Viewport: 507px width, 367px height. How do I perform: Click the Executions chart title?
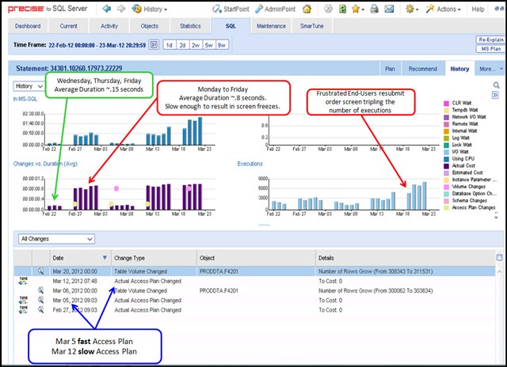tap(250, 164)
